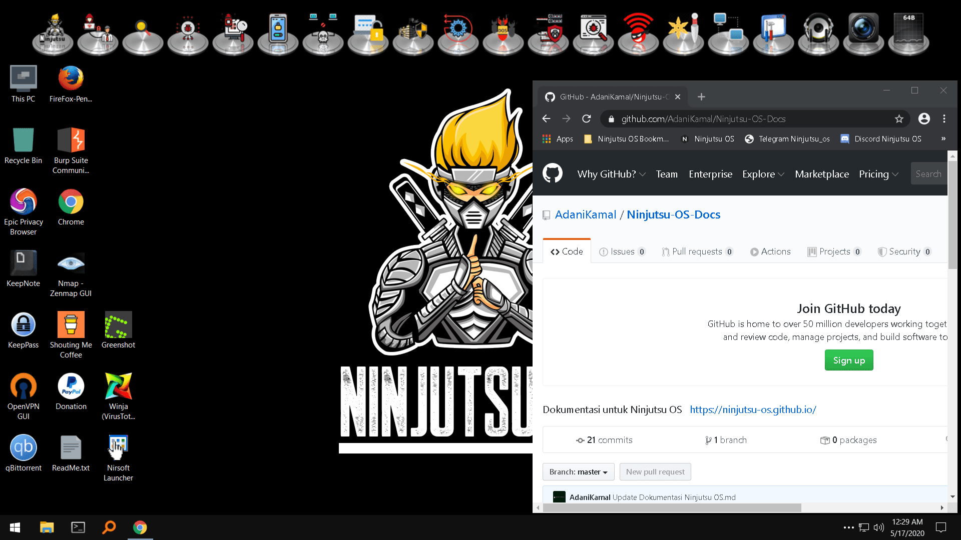
Task: Open the bug magnifier window dock icon
Action: (x=593, y=34)
